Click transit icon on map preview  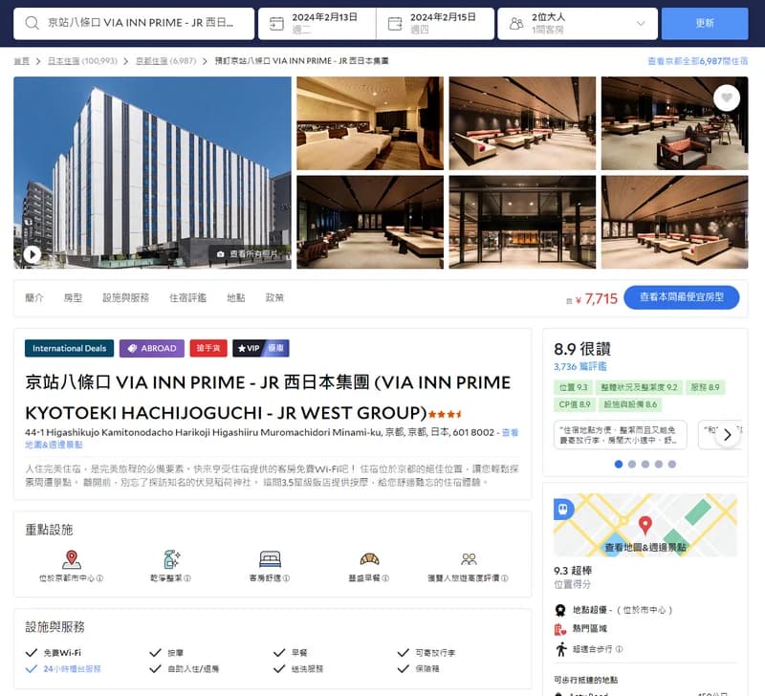563,510
